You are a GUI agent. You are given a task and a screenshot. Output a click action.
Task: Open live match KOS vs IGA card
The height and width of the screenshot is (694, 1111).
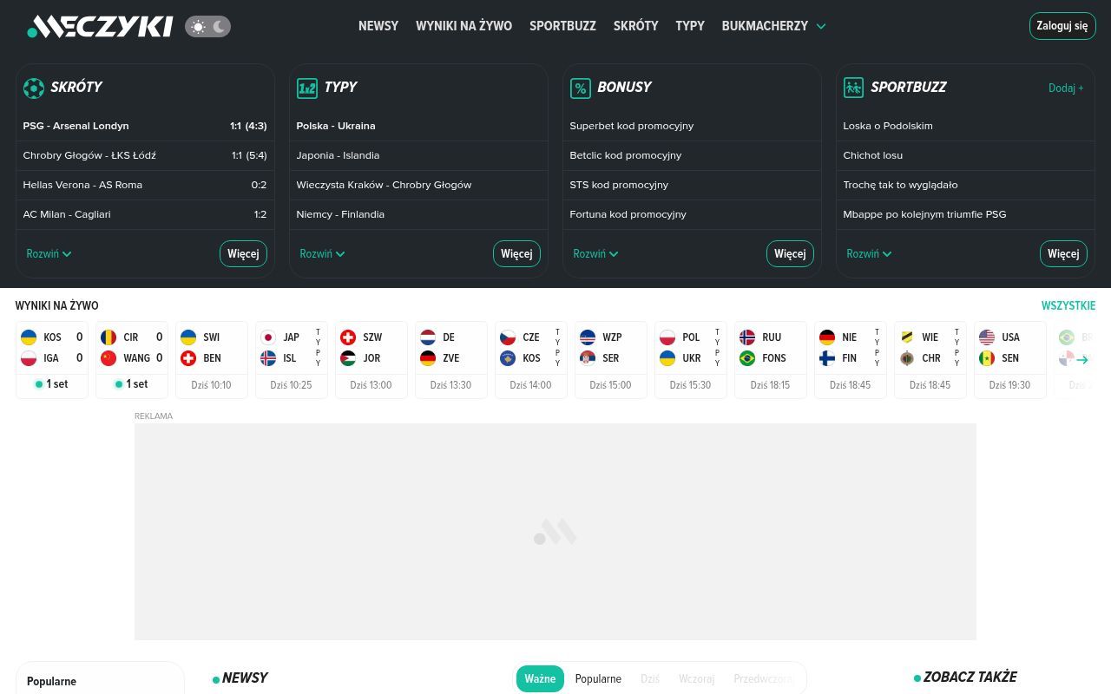pyautogui.click(x=52, y=360)
